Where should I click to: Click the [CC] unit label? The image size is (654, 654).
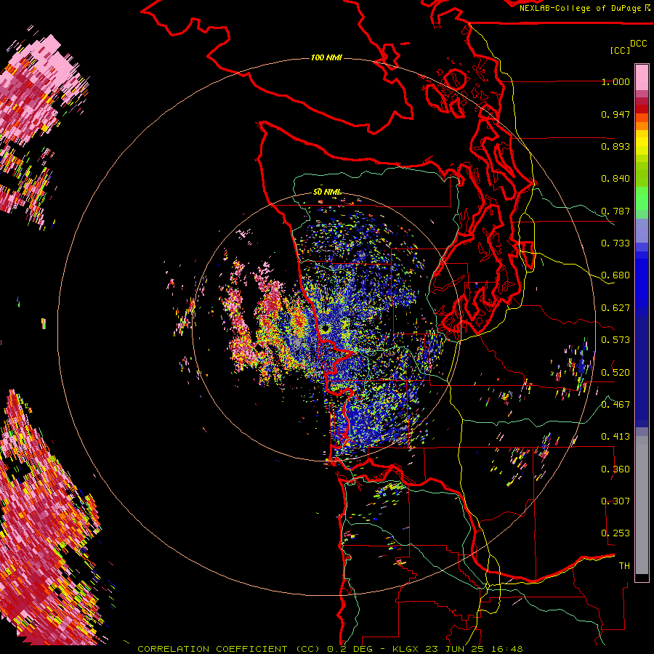click(x=620, y=50)
